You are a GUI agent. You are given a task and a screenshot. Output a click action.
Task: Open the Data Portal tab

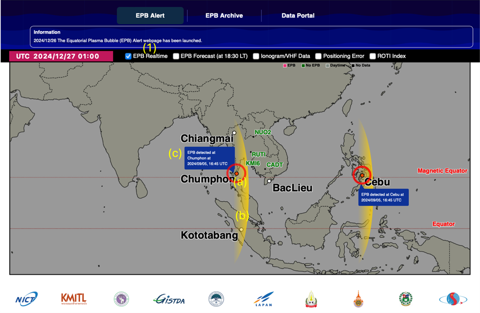click(x=298, y=16)
